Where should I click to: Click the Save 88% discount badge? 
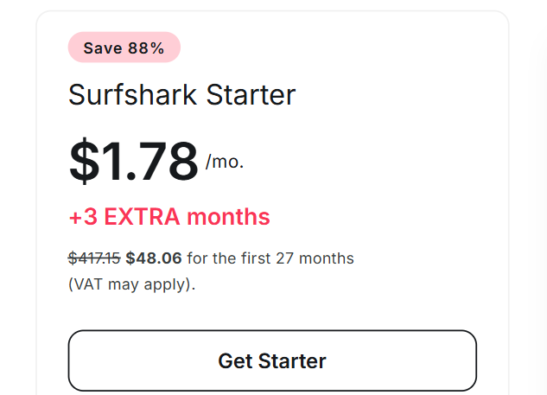point(124,48)
